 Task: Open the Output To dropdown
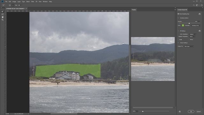tap(189, 46)
